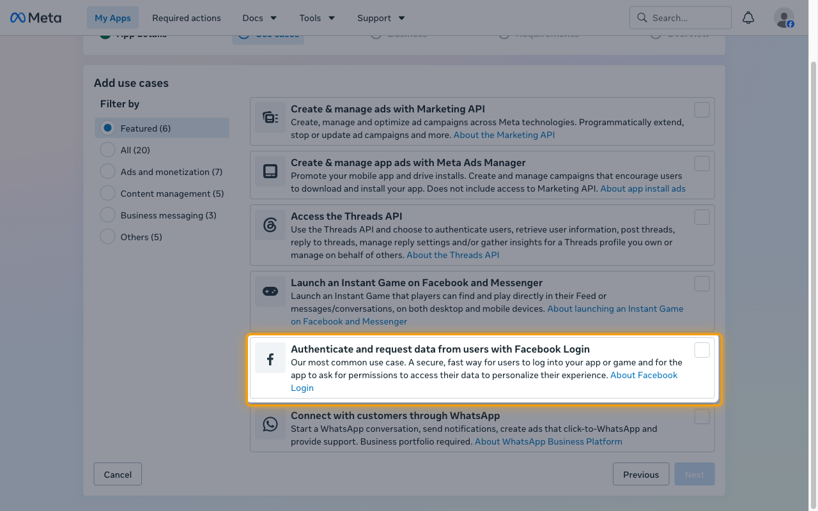Expand the Docs dropdown menu

coord(259,18)
